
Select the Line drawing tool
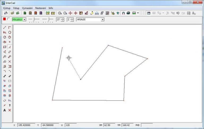(x=5, y=28)
